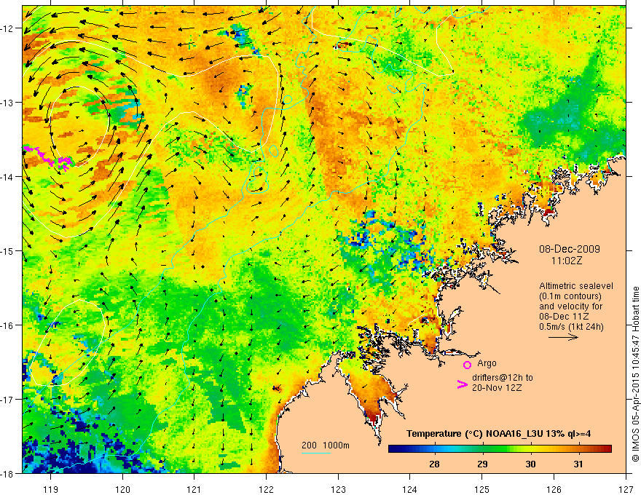Click the Argo magenta circle legend symbol
Image resolution: width=641 pixels, height=495 pixels.
(467, 365)
